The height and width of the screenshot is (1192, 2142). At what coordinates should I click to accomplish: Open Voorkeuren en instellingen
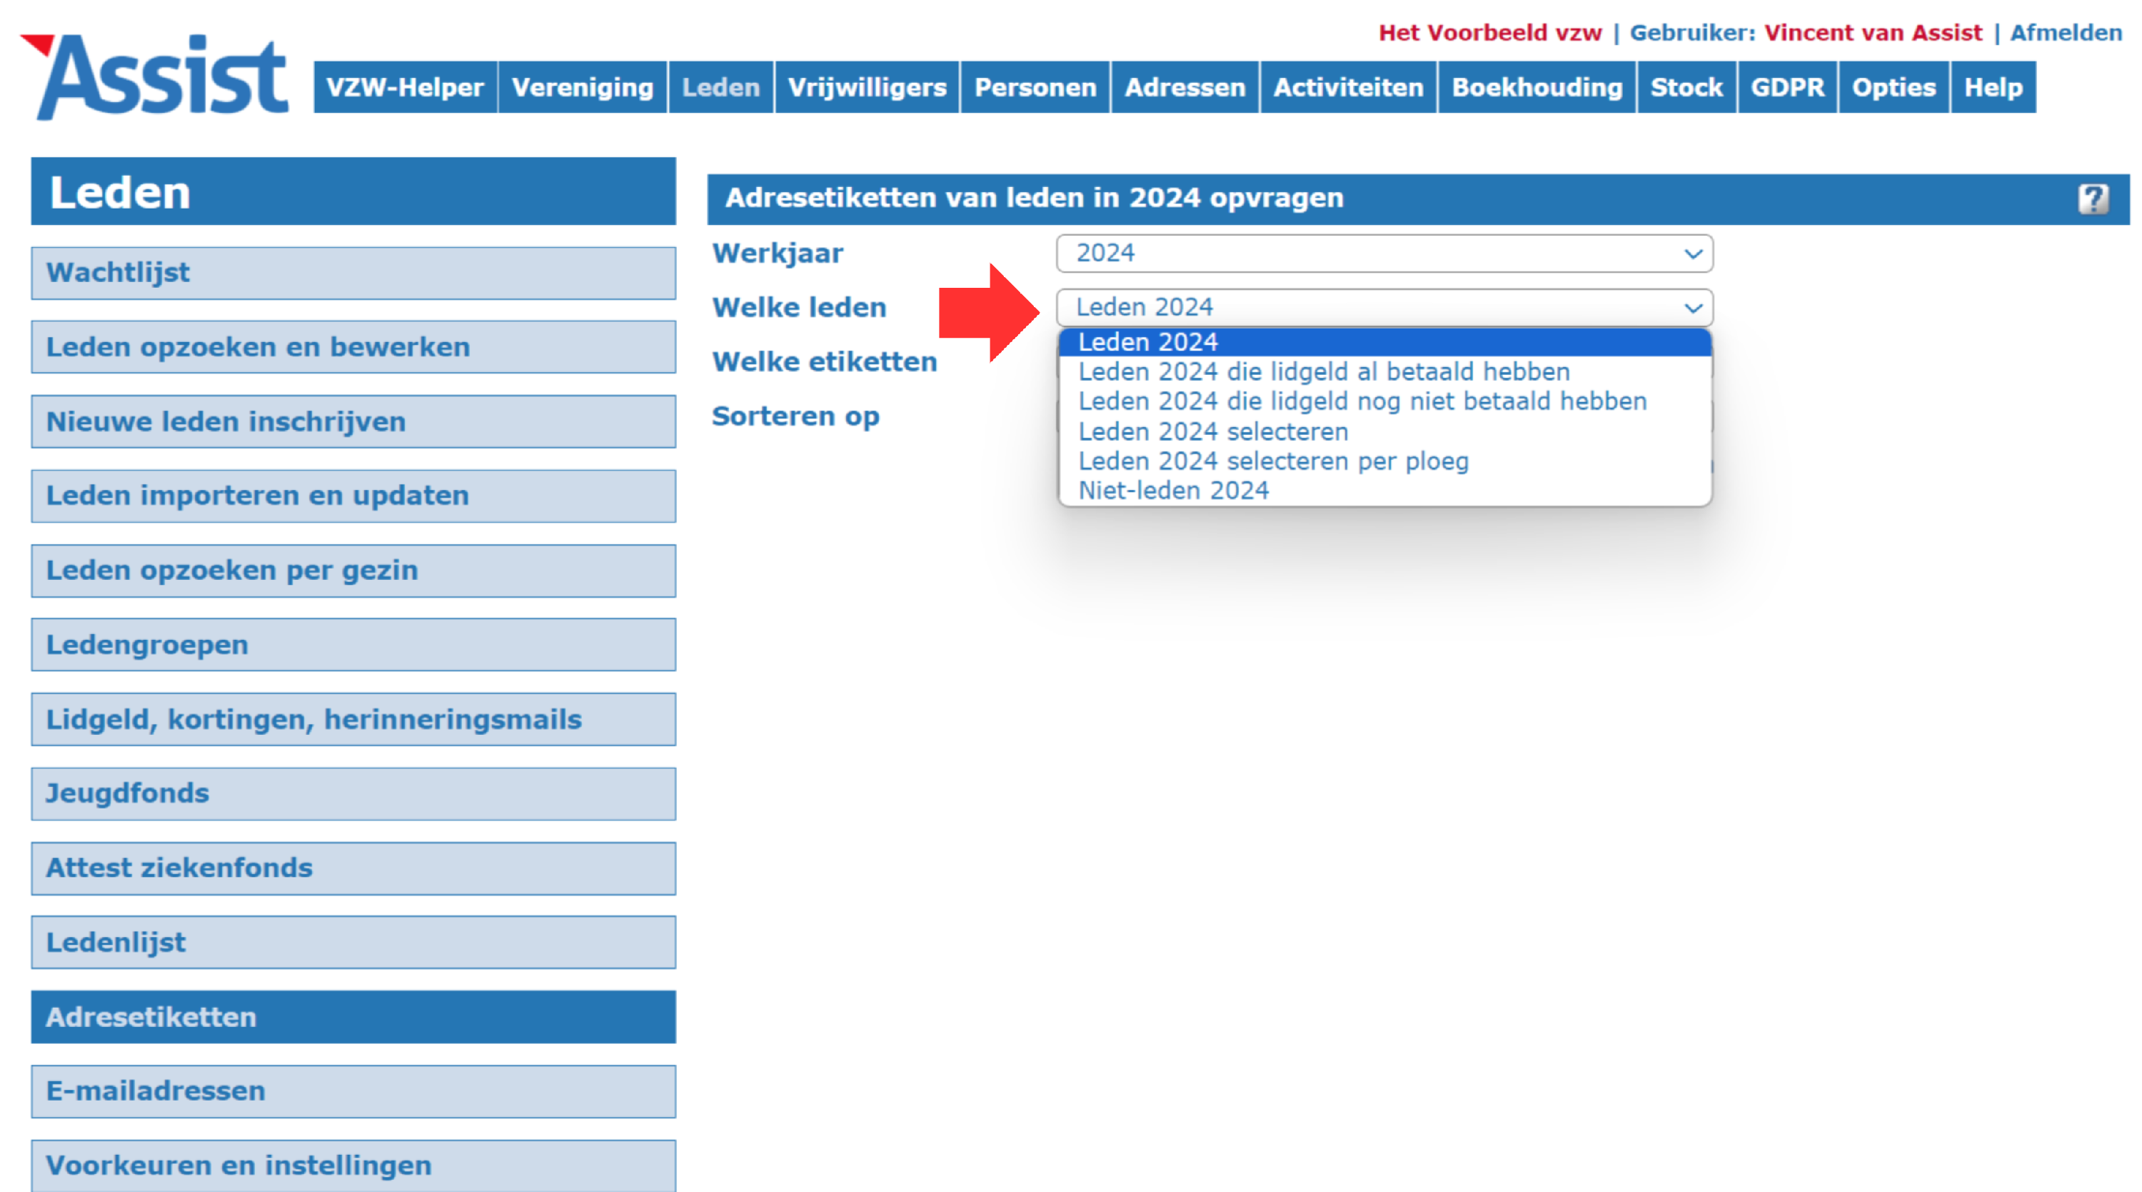[353, 1165]
